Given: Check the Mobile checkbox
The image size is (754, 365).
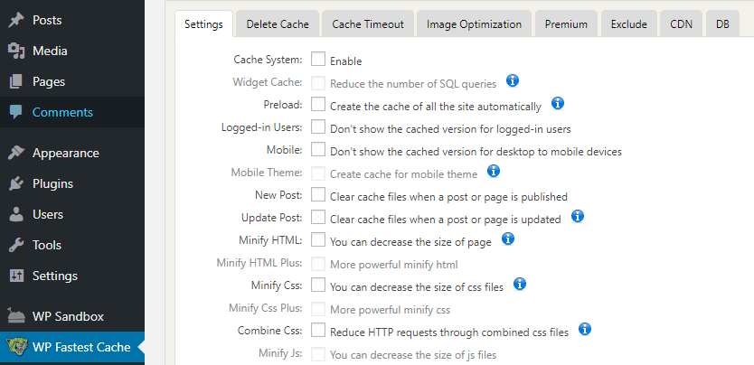Looking at the screenshot, I should pyautogui.click(x=318, y=149).
